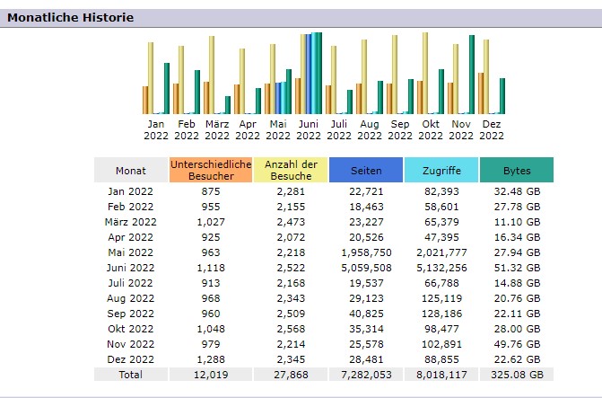The image size is (602, 398).
Task: Select the total bytes value 325.08 GB
Action: tap(517, 374)
